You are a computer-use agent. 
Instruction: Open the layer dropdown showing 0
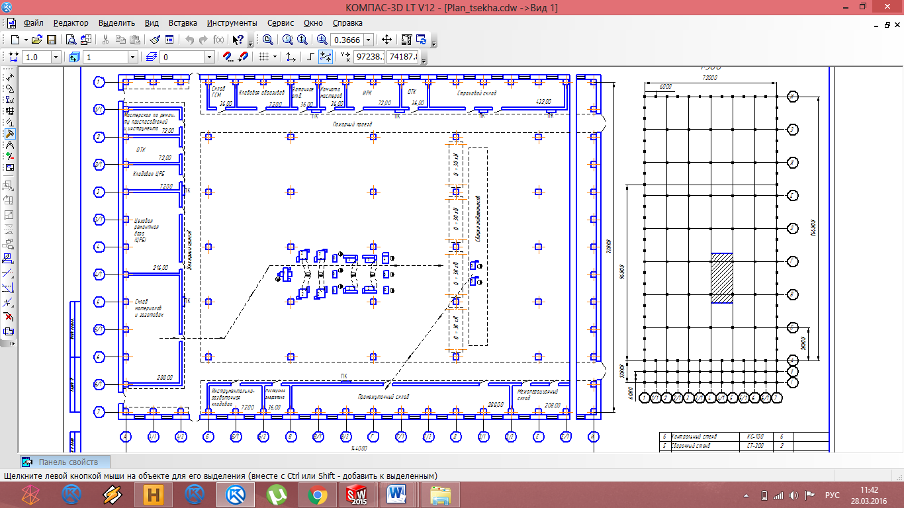[209, 57]
